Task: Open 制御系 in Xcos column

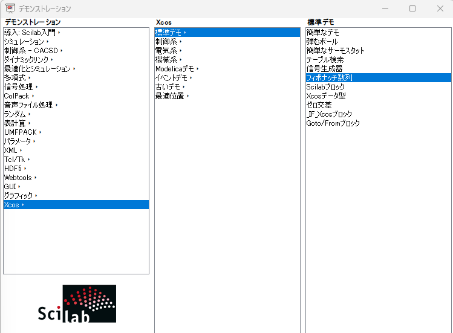Action: tap(227, 42)
